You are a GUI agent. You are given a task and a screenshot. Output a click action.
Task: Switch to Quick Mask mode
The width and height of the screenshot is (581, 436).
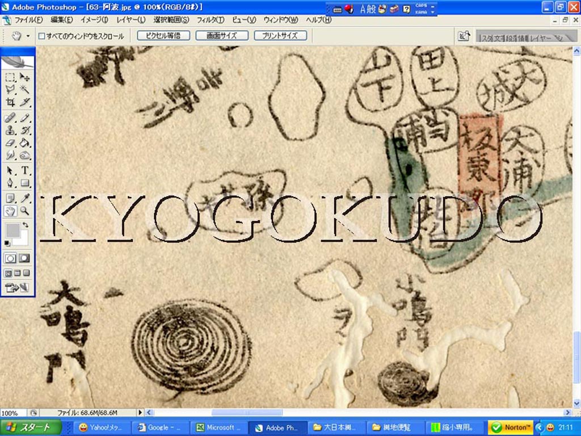click(x=24, y=258)
